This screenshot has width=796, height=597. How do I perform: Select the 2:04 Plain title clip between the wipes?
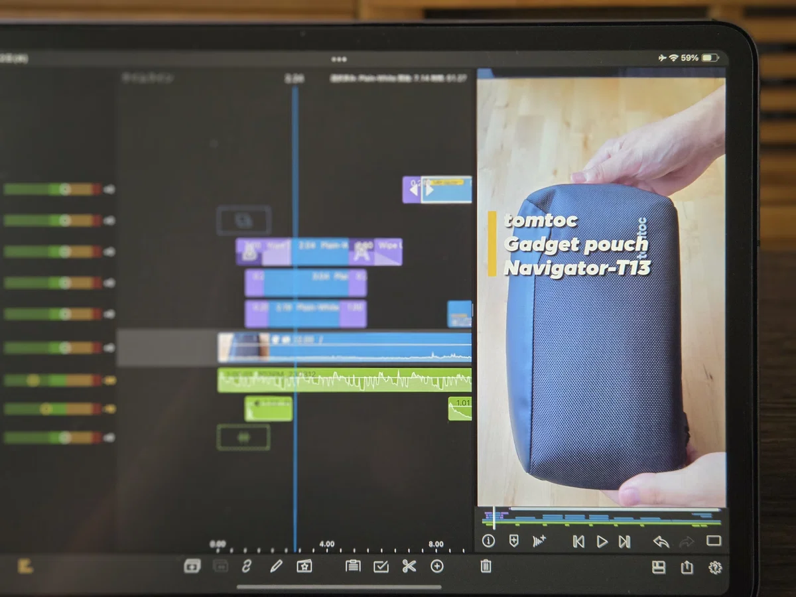pyautogui.click(x=320, y=252)
